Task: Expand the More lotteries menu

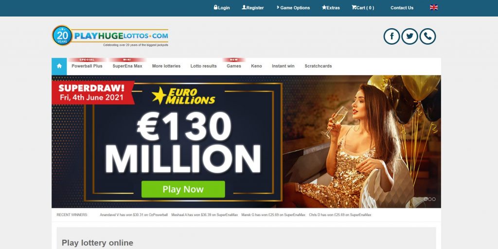Action: 166,66
